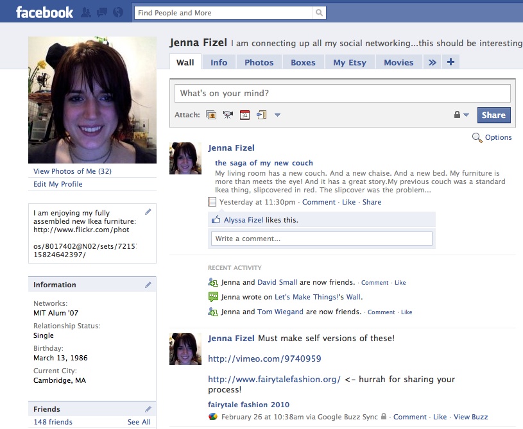
Task: Like the couch saga post
Action: 348,202
